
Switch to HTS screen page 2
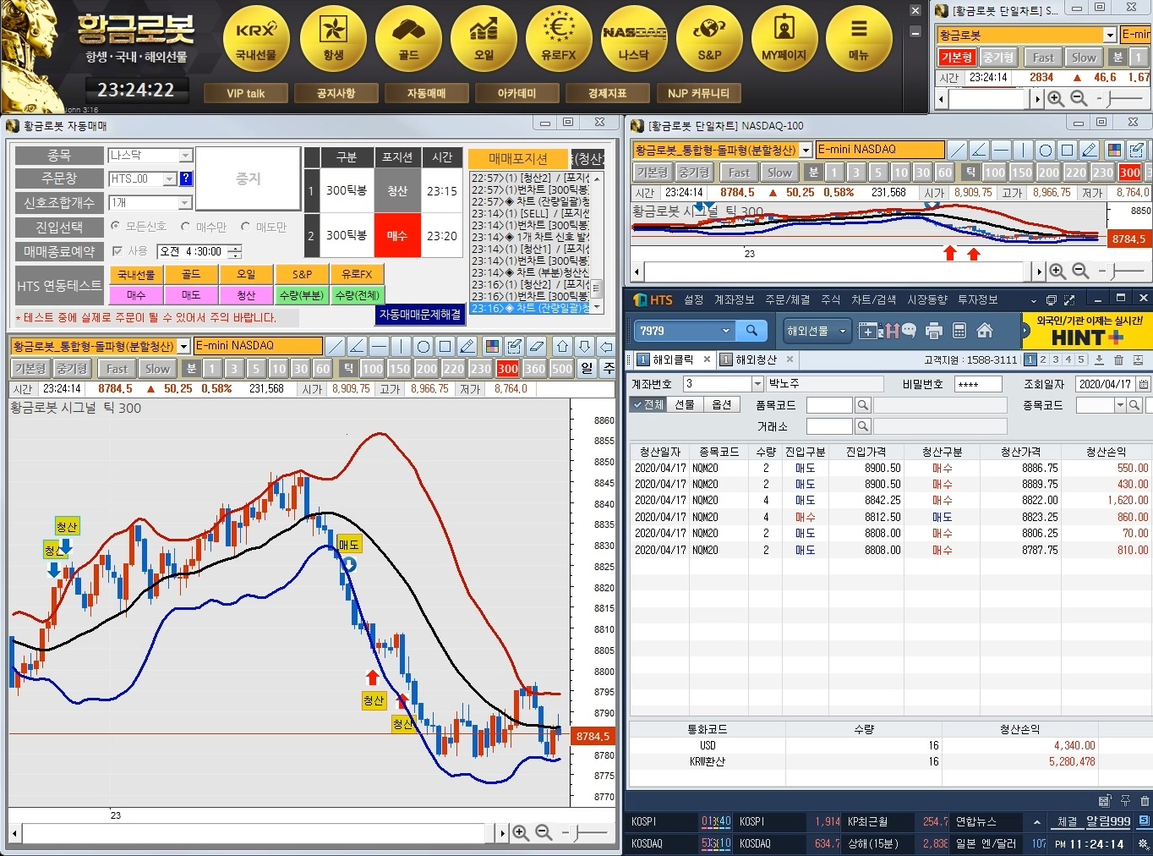tap(1043, 359)
